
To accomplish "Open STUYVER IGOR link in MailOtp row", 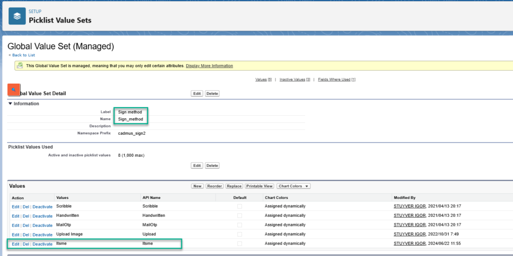I will click(x=410, y=225).
